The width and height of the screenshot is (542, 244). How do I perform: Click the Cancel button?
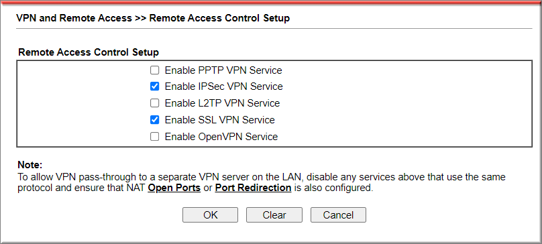pyautogui.click(x=338, y=215)
